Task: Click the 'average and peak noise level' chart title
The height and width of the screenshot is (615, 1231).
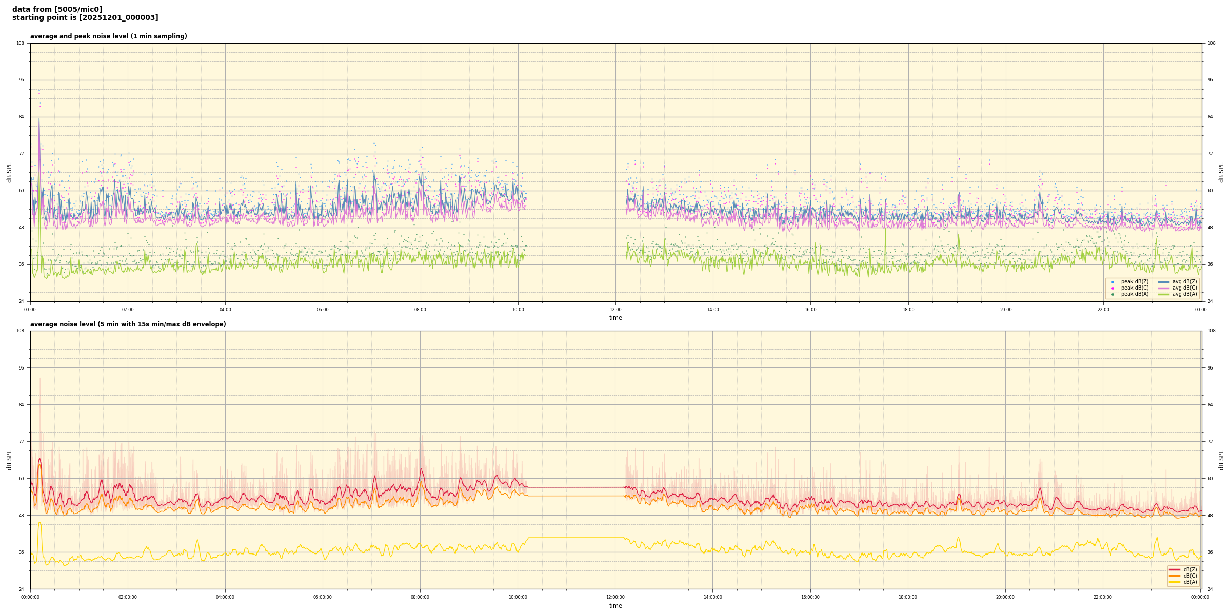Action: tap(108, 36)
